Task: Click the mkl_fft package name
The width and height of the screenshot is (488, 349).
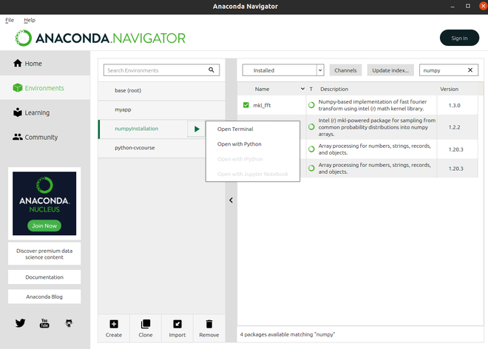Action: (x=262, y=105)
